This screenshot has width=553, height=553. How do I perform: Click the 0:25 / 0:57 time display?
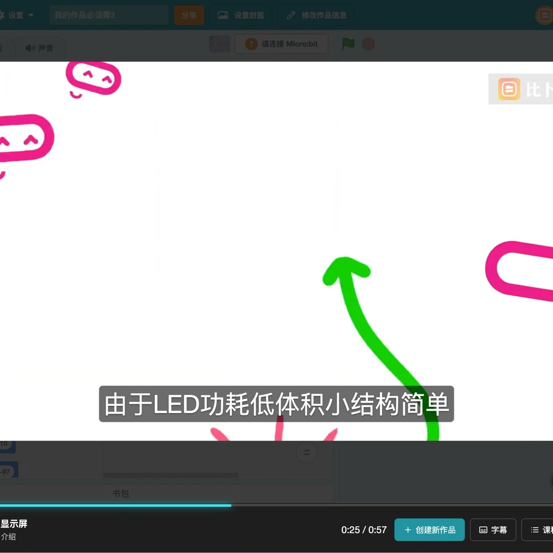(364, 530)
